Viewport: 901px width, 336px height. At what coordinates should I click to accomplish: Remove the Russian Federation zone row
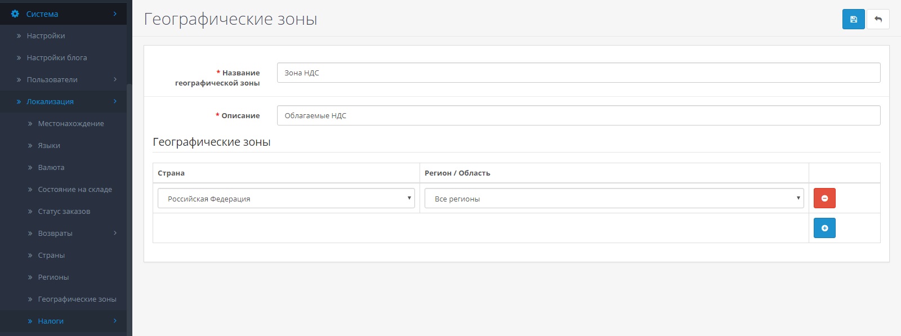824,198
